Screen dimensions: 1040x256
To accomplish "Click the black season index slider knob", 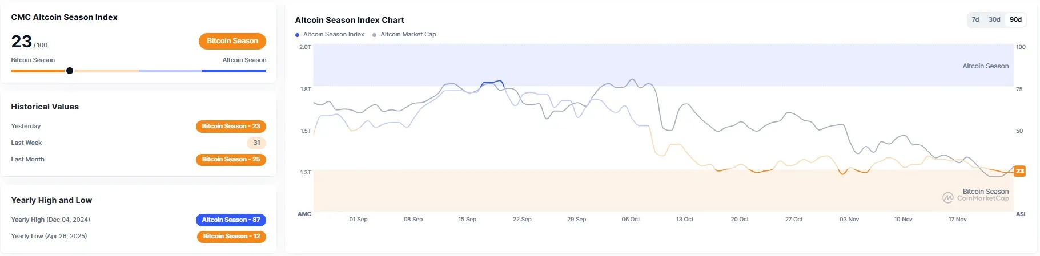I will click(70, 71).
